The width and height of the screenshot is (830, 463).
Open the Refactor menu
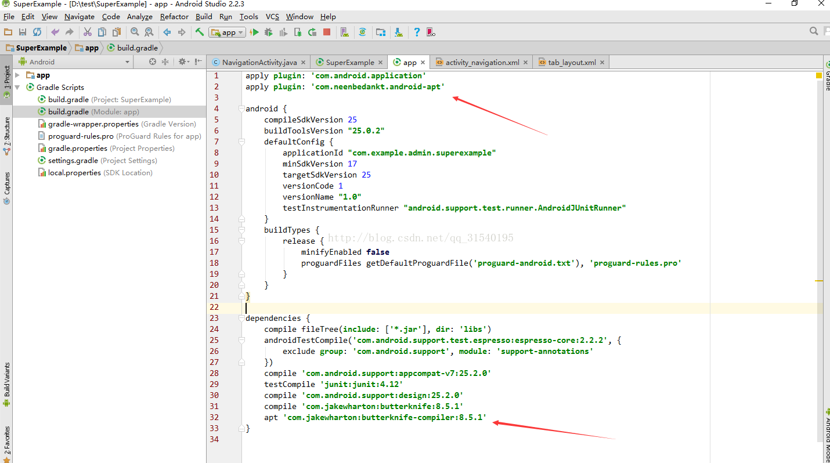pos(174,17)
